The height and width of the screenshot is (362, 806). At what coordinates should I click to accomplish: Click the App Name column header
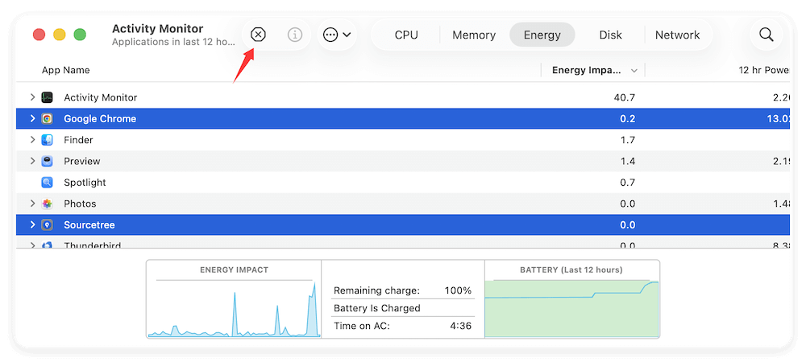click(x=66, y=70)
